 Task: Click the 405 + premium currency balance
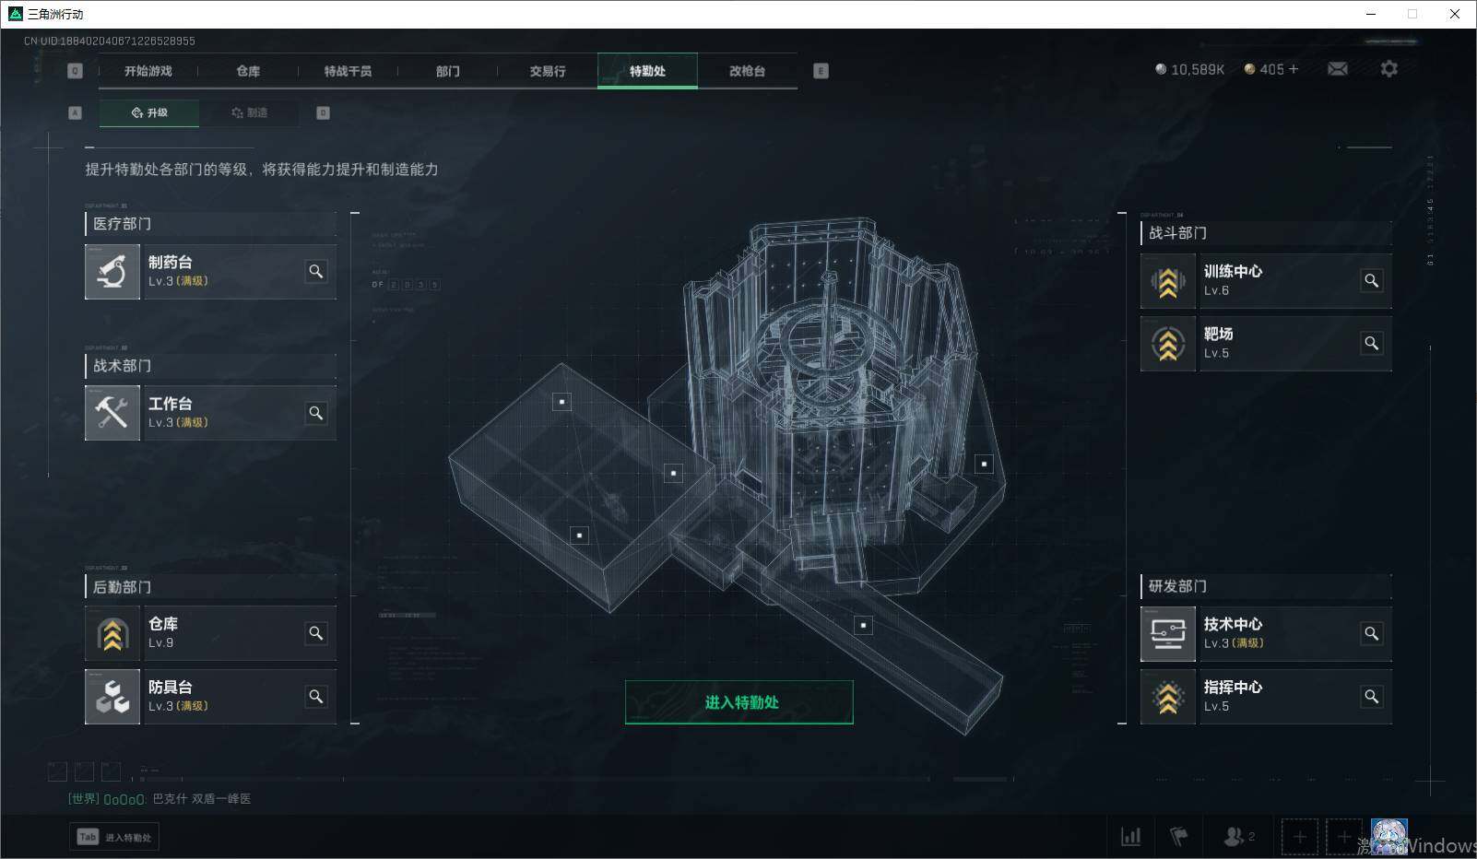[x=1271, y=69]
